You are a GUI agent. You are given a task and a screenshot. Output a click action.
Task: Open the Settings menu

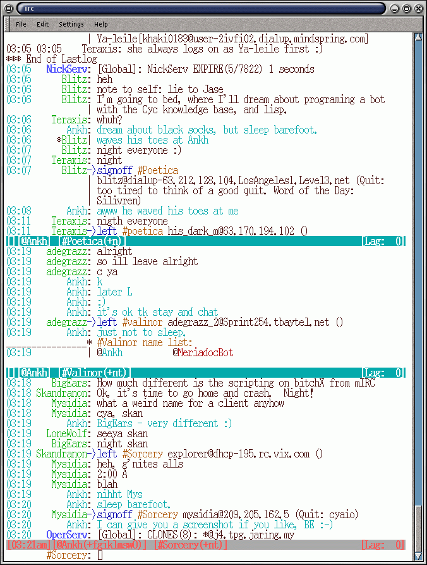[71, 24]
